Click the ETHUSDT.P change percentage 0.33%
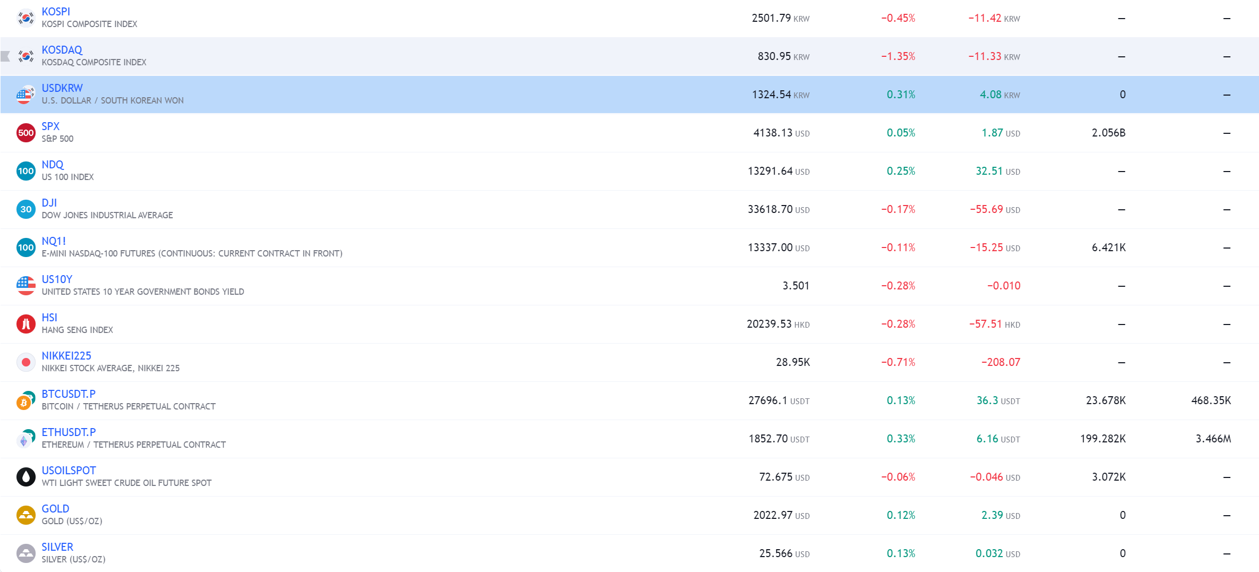 click(x=901, y=439)
